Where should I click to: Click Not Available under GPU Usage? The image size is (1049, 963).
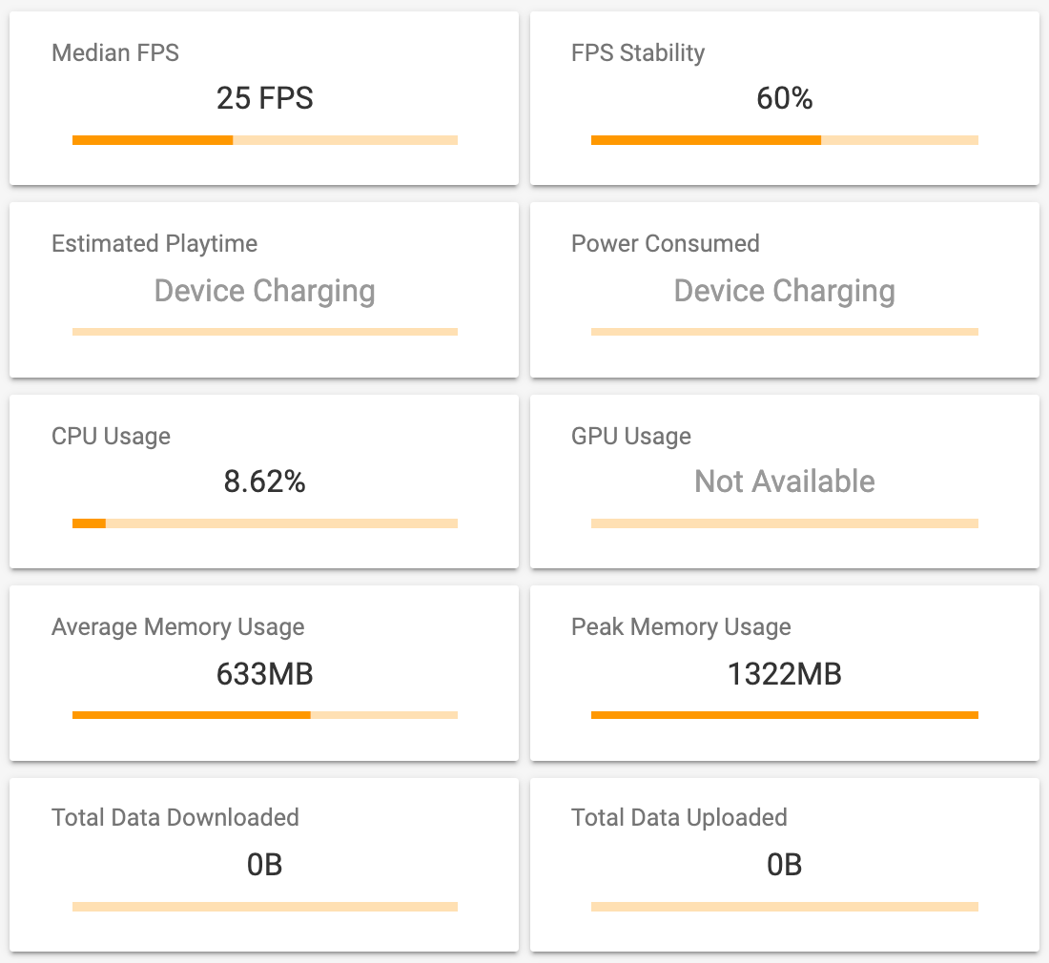pyautogui.click(x=784, y=481)
